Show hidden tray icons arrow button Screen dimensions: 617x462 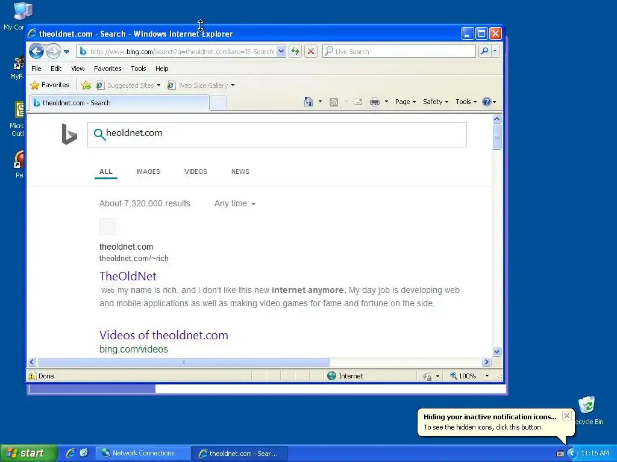(572, 454)
